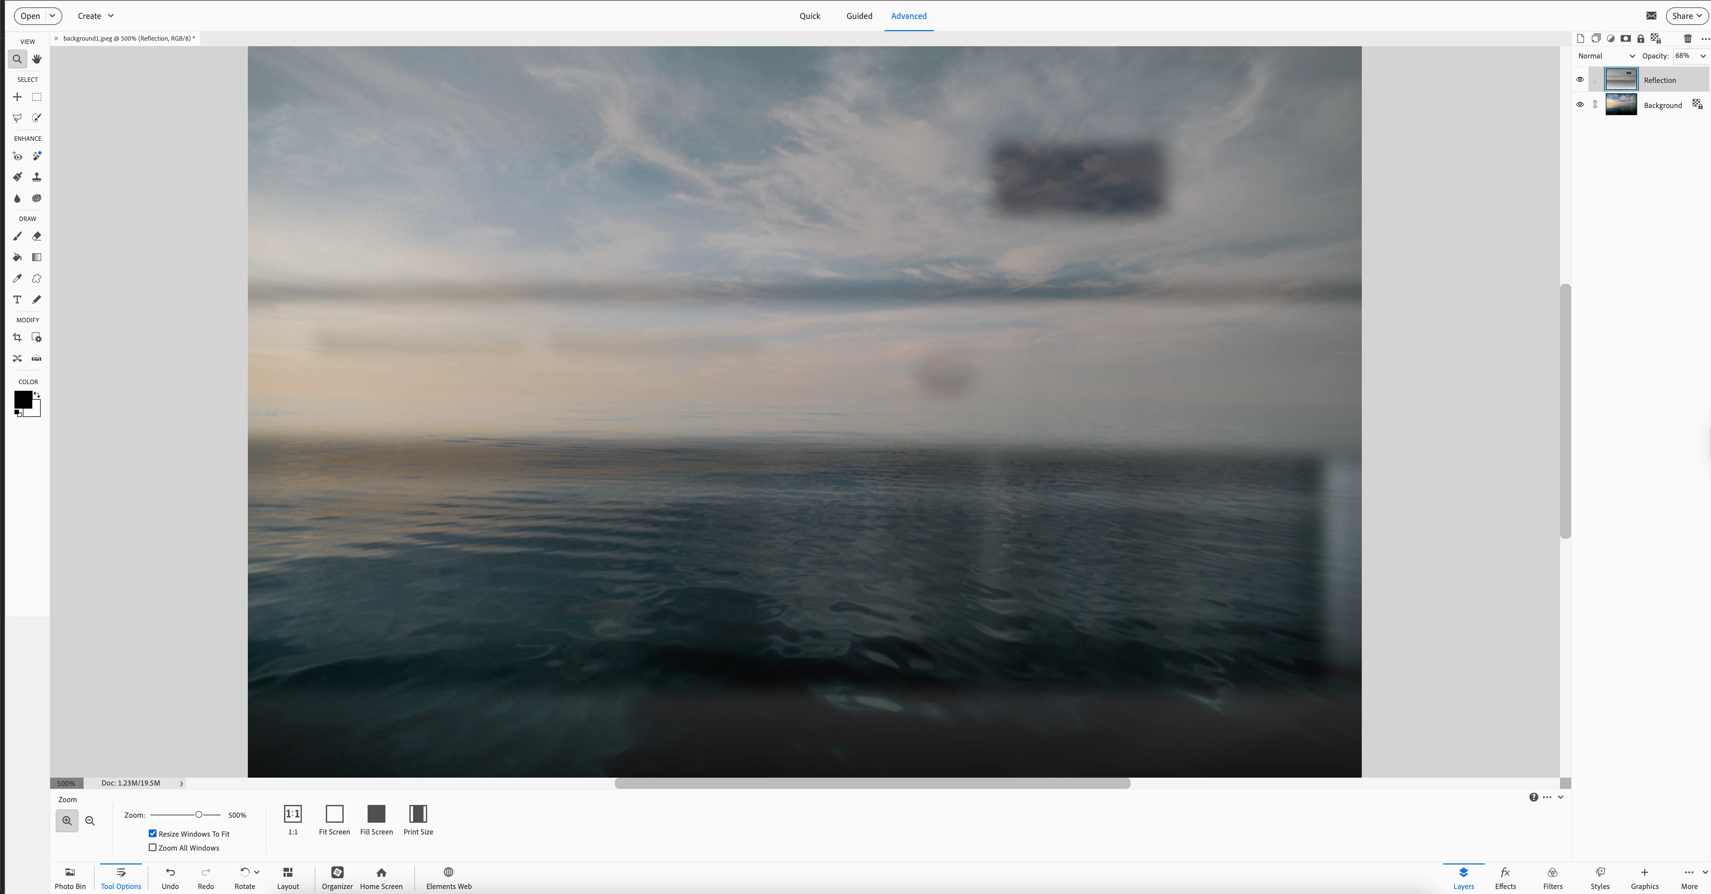Select the Gradient tool
The width and height of the screenshot is (1711, 894).
36,257
